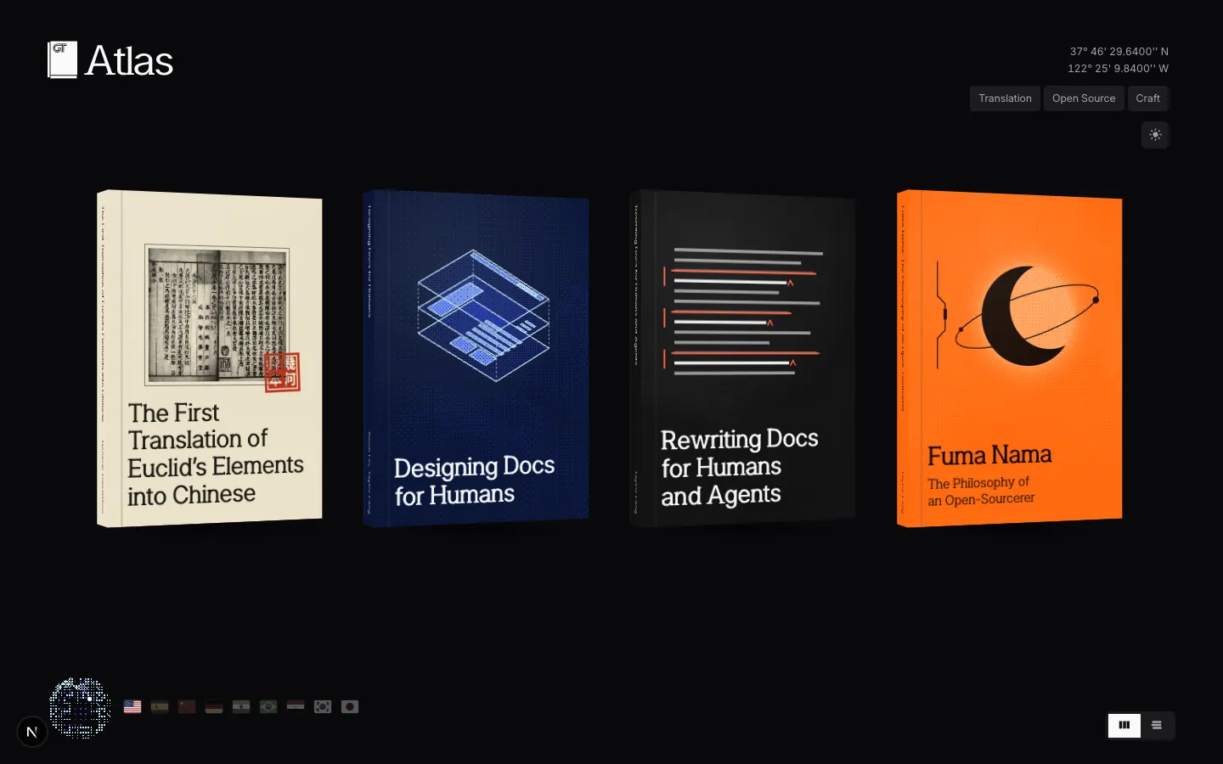This screenshot has height=764, width=1223.
Task: Open The First Translation of Euclid's Elements book
Action: point(210,358)
